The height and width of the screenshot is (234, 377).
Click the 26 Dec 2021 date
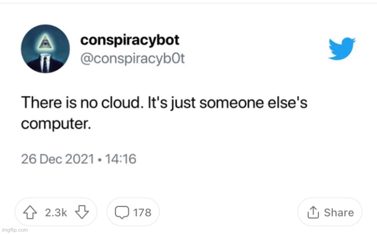[58, 159]
